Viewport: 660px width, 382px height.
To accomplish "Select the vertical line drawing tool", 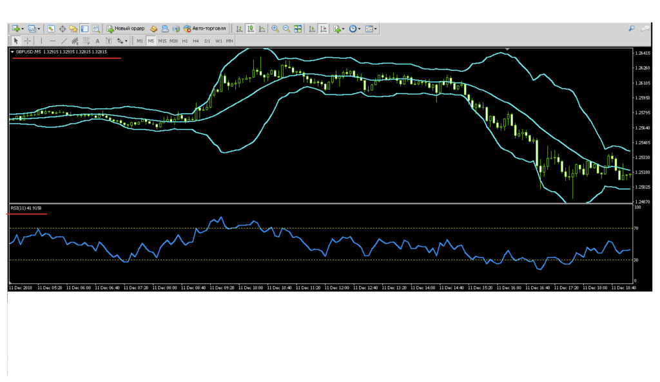I will (x=41, y=41).
